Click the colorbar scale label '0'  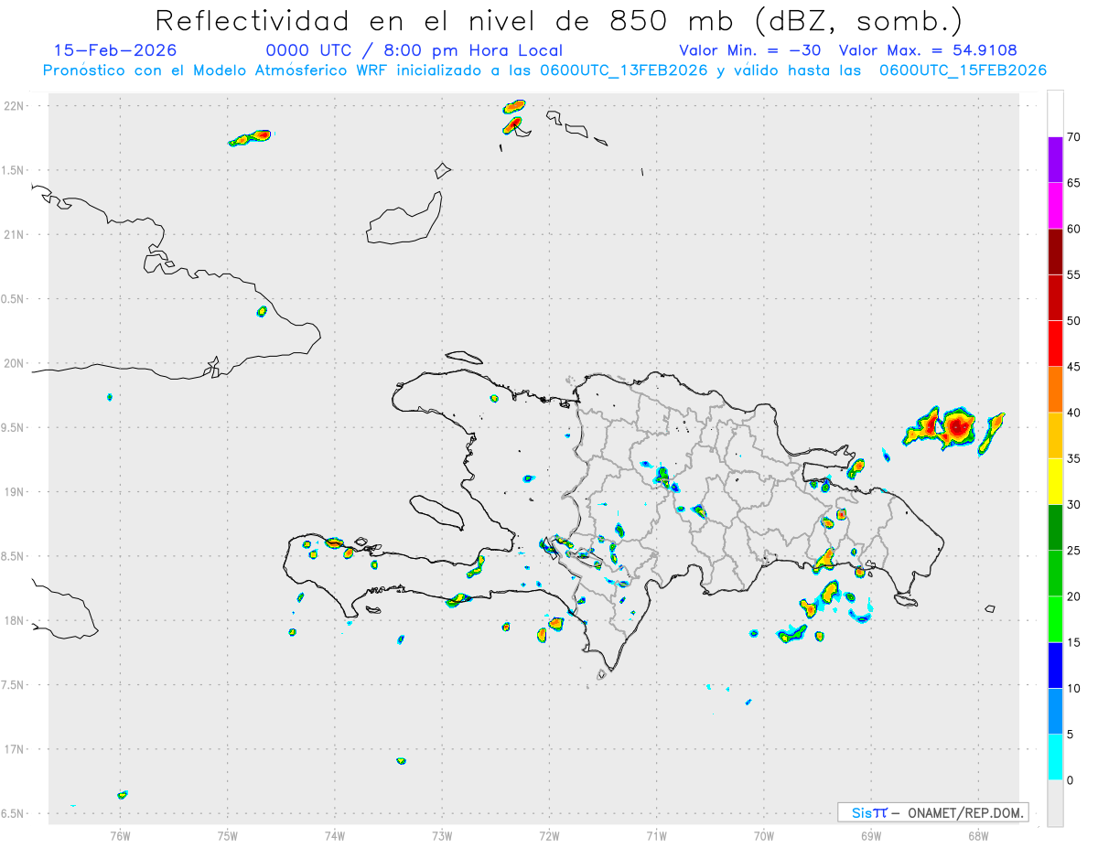pyautogui.click(x=1071, y=780)
